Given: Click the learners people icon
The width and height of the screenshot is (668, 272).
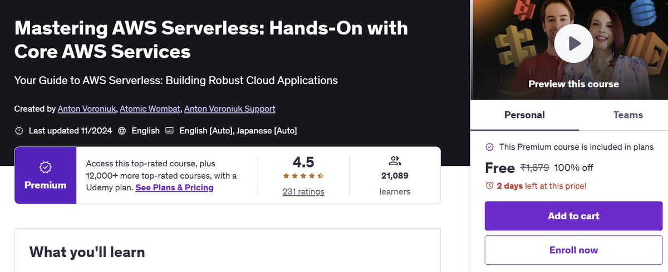Looking at the screenshot, I should pos(395,161).
